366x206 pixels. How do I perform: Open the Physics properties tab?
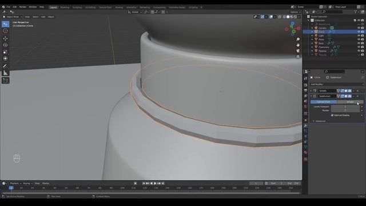point(305,136)
